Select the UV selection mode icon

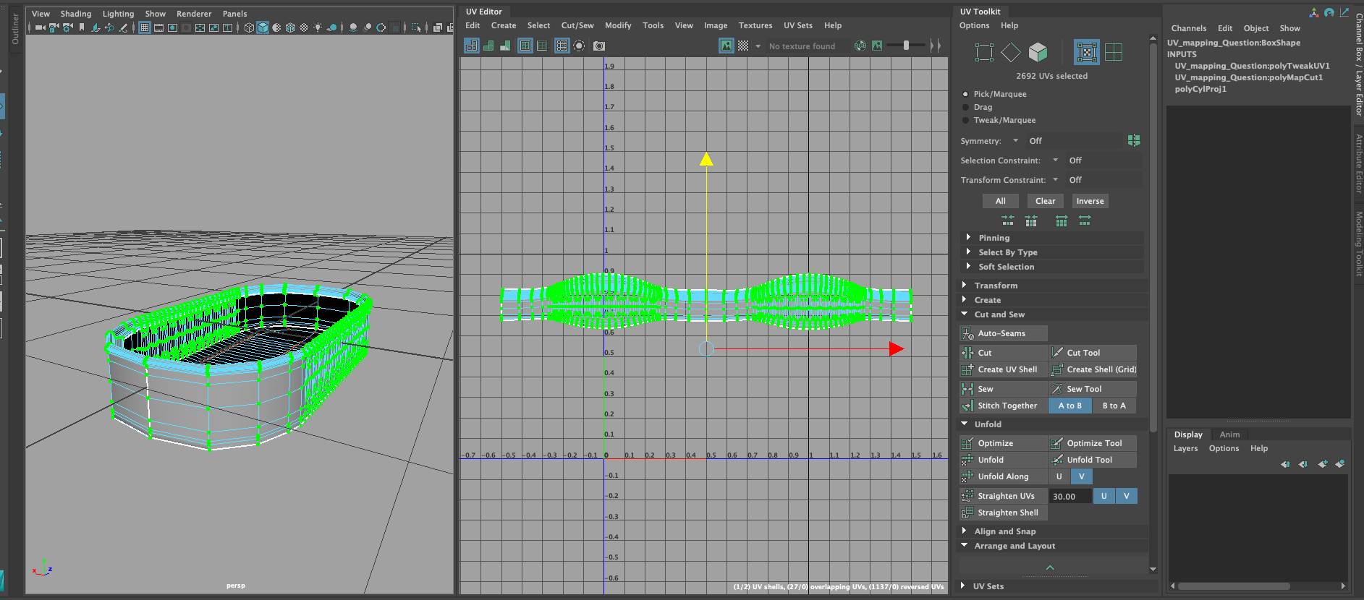click(1087, 52)
